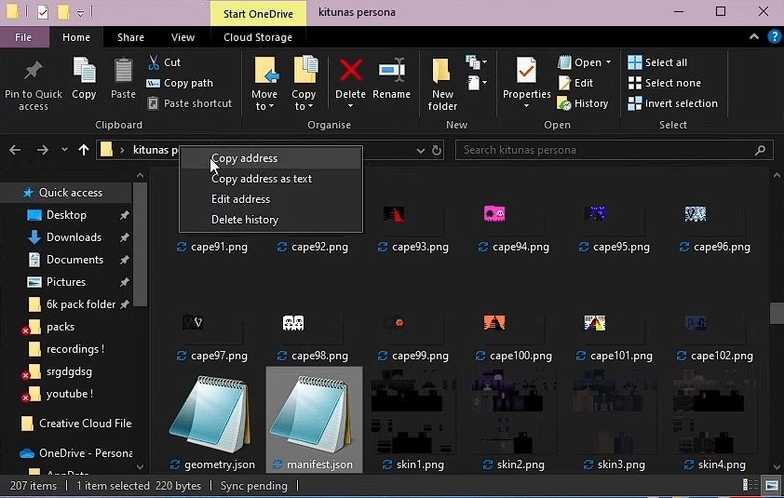Open the File tab
Screen dimensions: 784x498
pyautogui.click(x=23, y=37)
